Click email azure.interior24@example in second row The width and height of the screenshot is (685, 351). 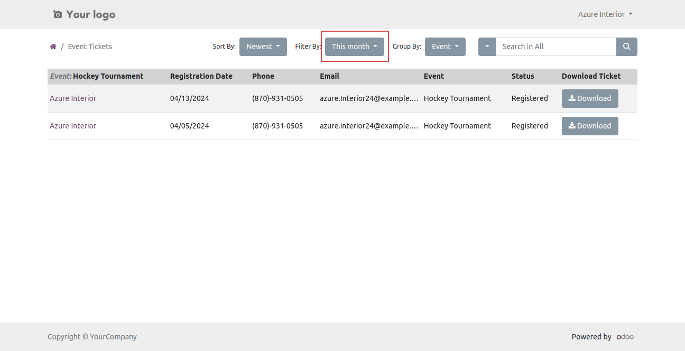coord(369,126)
